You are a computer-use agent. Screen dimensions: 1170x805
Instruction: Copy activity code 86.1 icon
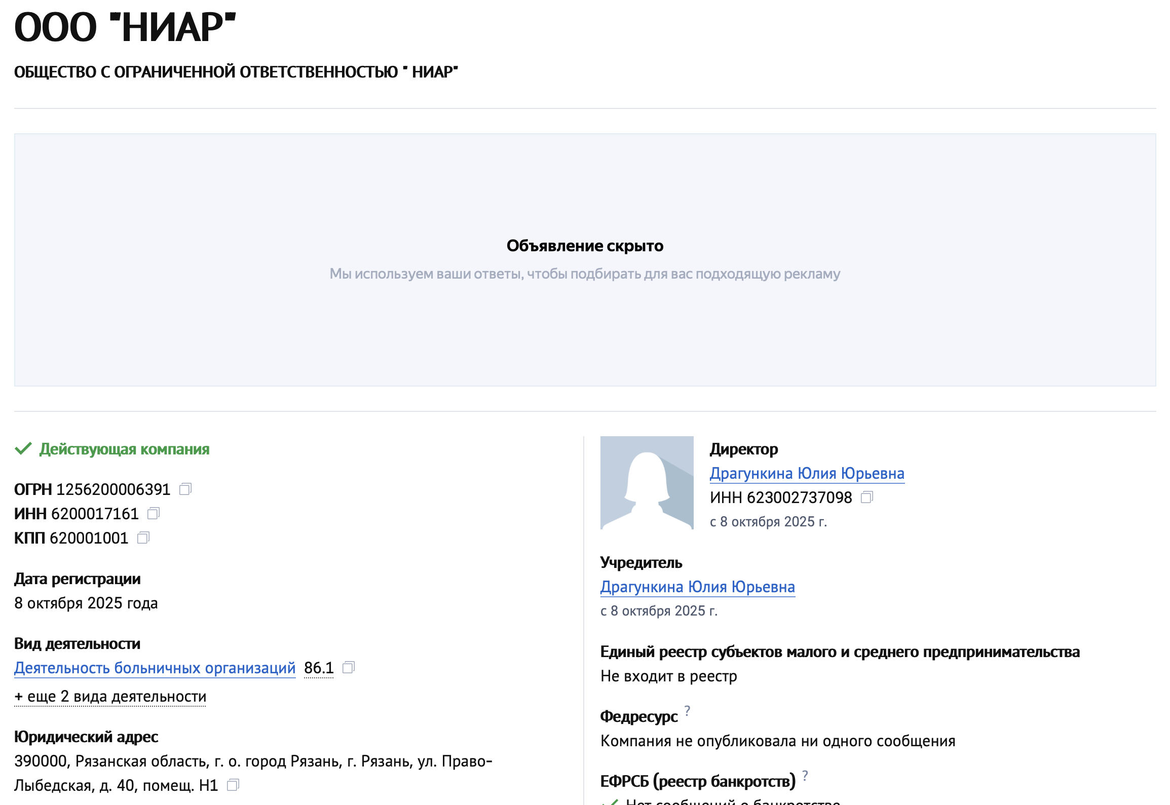[x=349, y=668]
